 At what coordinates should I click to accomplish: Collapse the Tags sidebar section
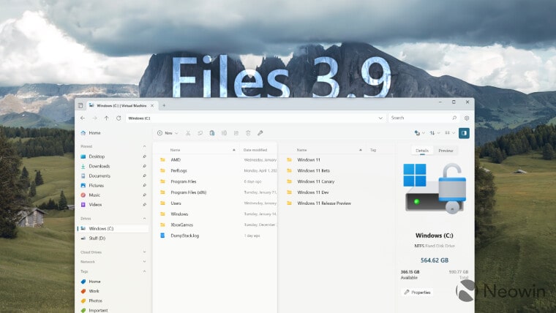[144, 271]
